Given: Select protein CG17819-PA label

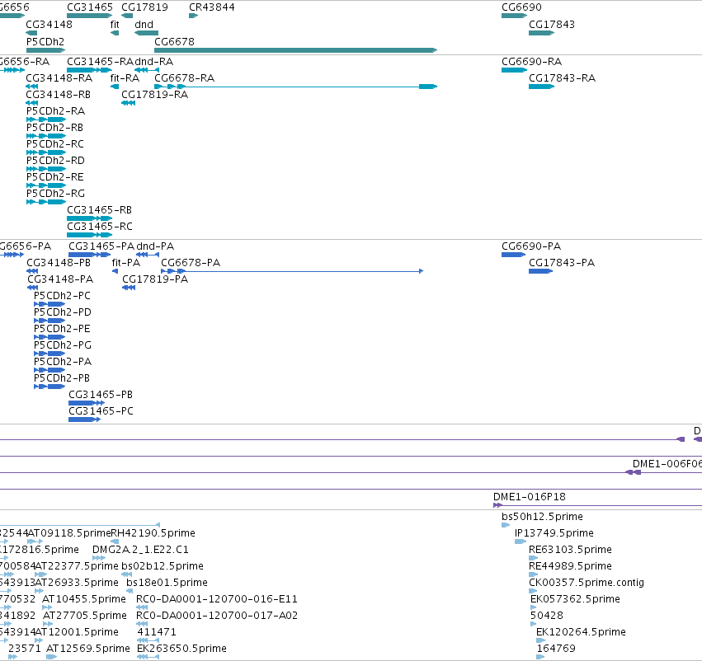Looking at the screenshot, I should [x=155, y=279].
